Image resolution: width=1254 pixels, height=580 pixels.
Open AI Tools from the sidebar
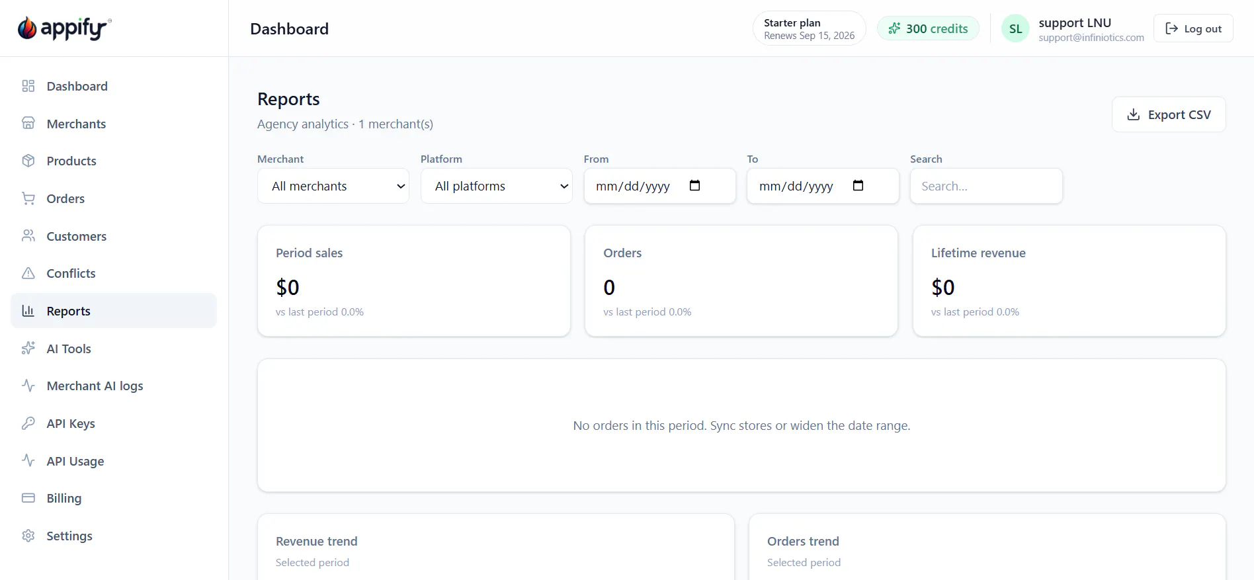[114, 349]
